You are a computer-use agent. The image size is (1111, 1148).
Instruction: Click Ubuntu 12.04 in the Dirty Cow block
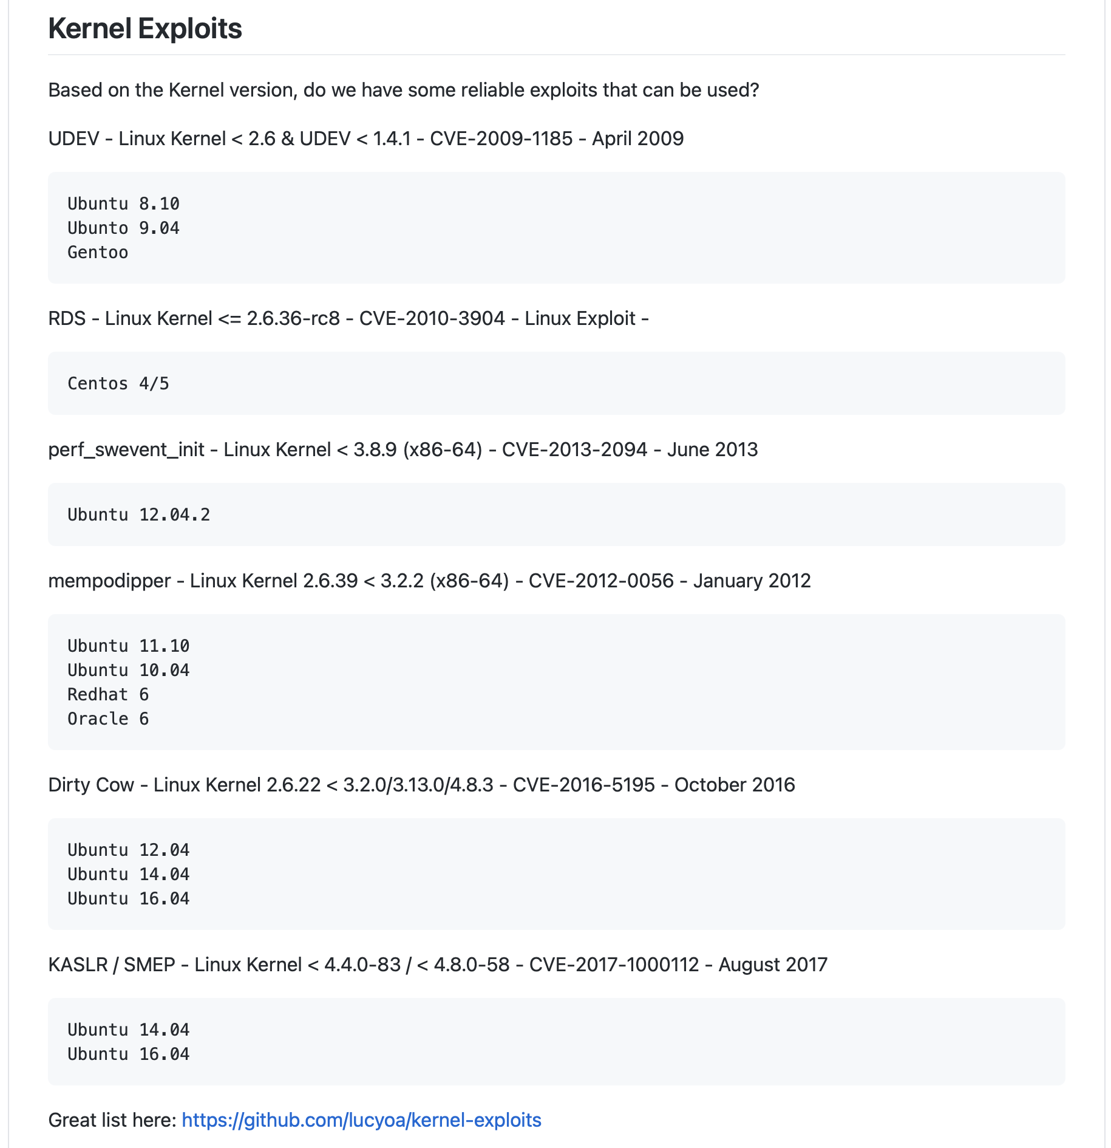(128, 850)
